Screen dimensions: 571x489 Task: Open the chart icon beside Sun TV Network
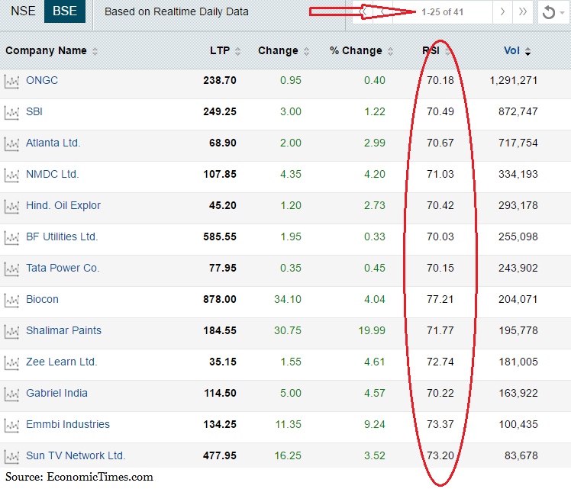[11, 457]
